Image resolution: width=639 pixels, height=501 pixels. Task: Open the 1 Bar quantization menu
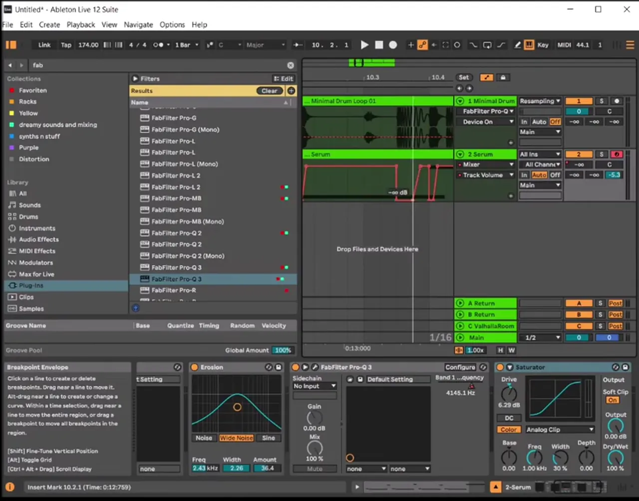click(186, 45)
